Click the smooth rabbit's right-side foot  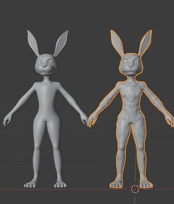[60, 185]
